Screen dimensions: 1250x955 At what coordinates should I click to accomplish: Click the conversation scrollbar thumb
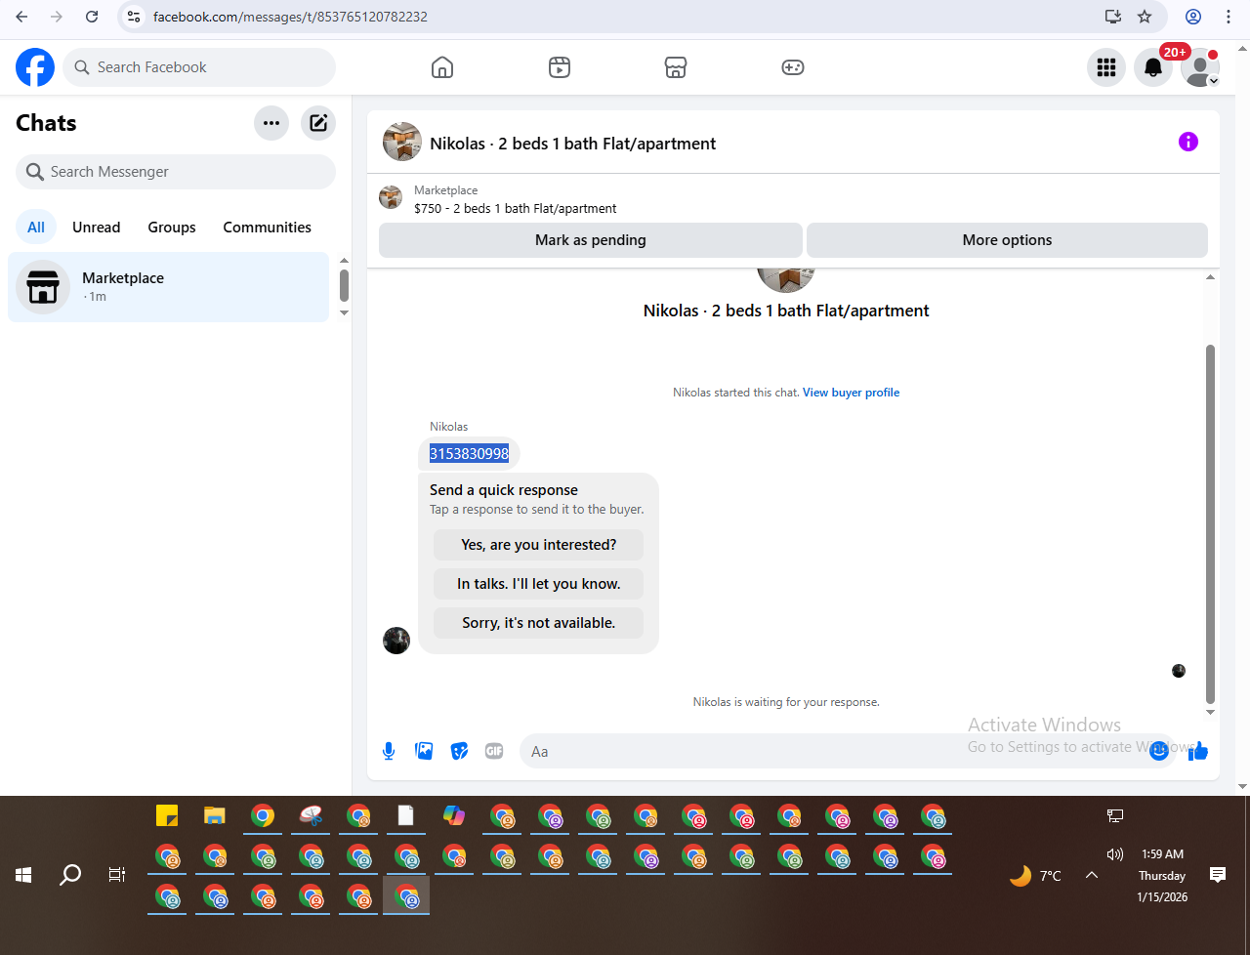[x=1211, y=523]
